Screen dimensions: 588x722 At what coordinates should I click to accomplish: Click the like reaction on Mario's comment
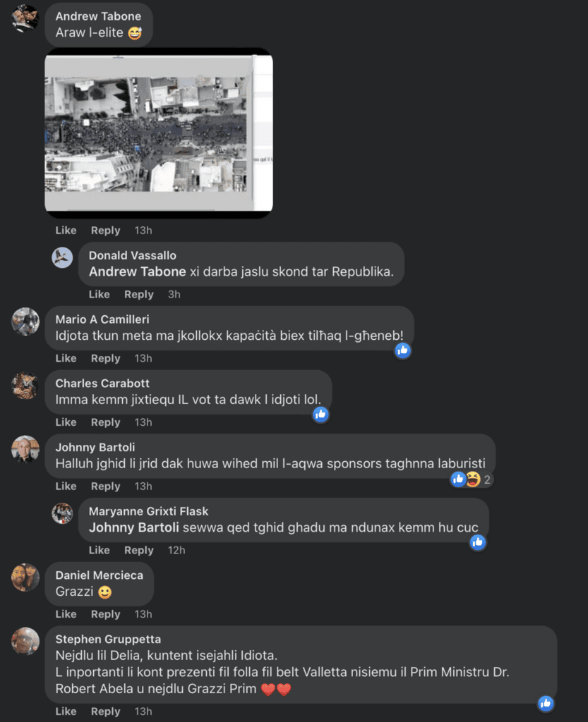coord(403,350)
